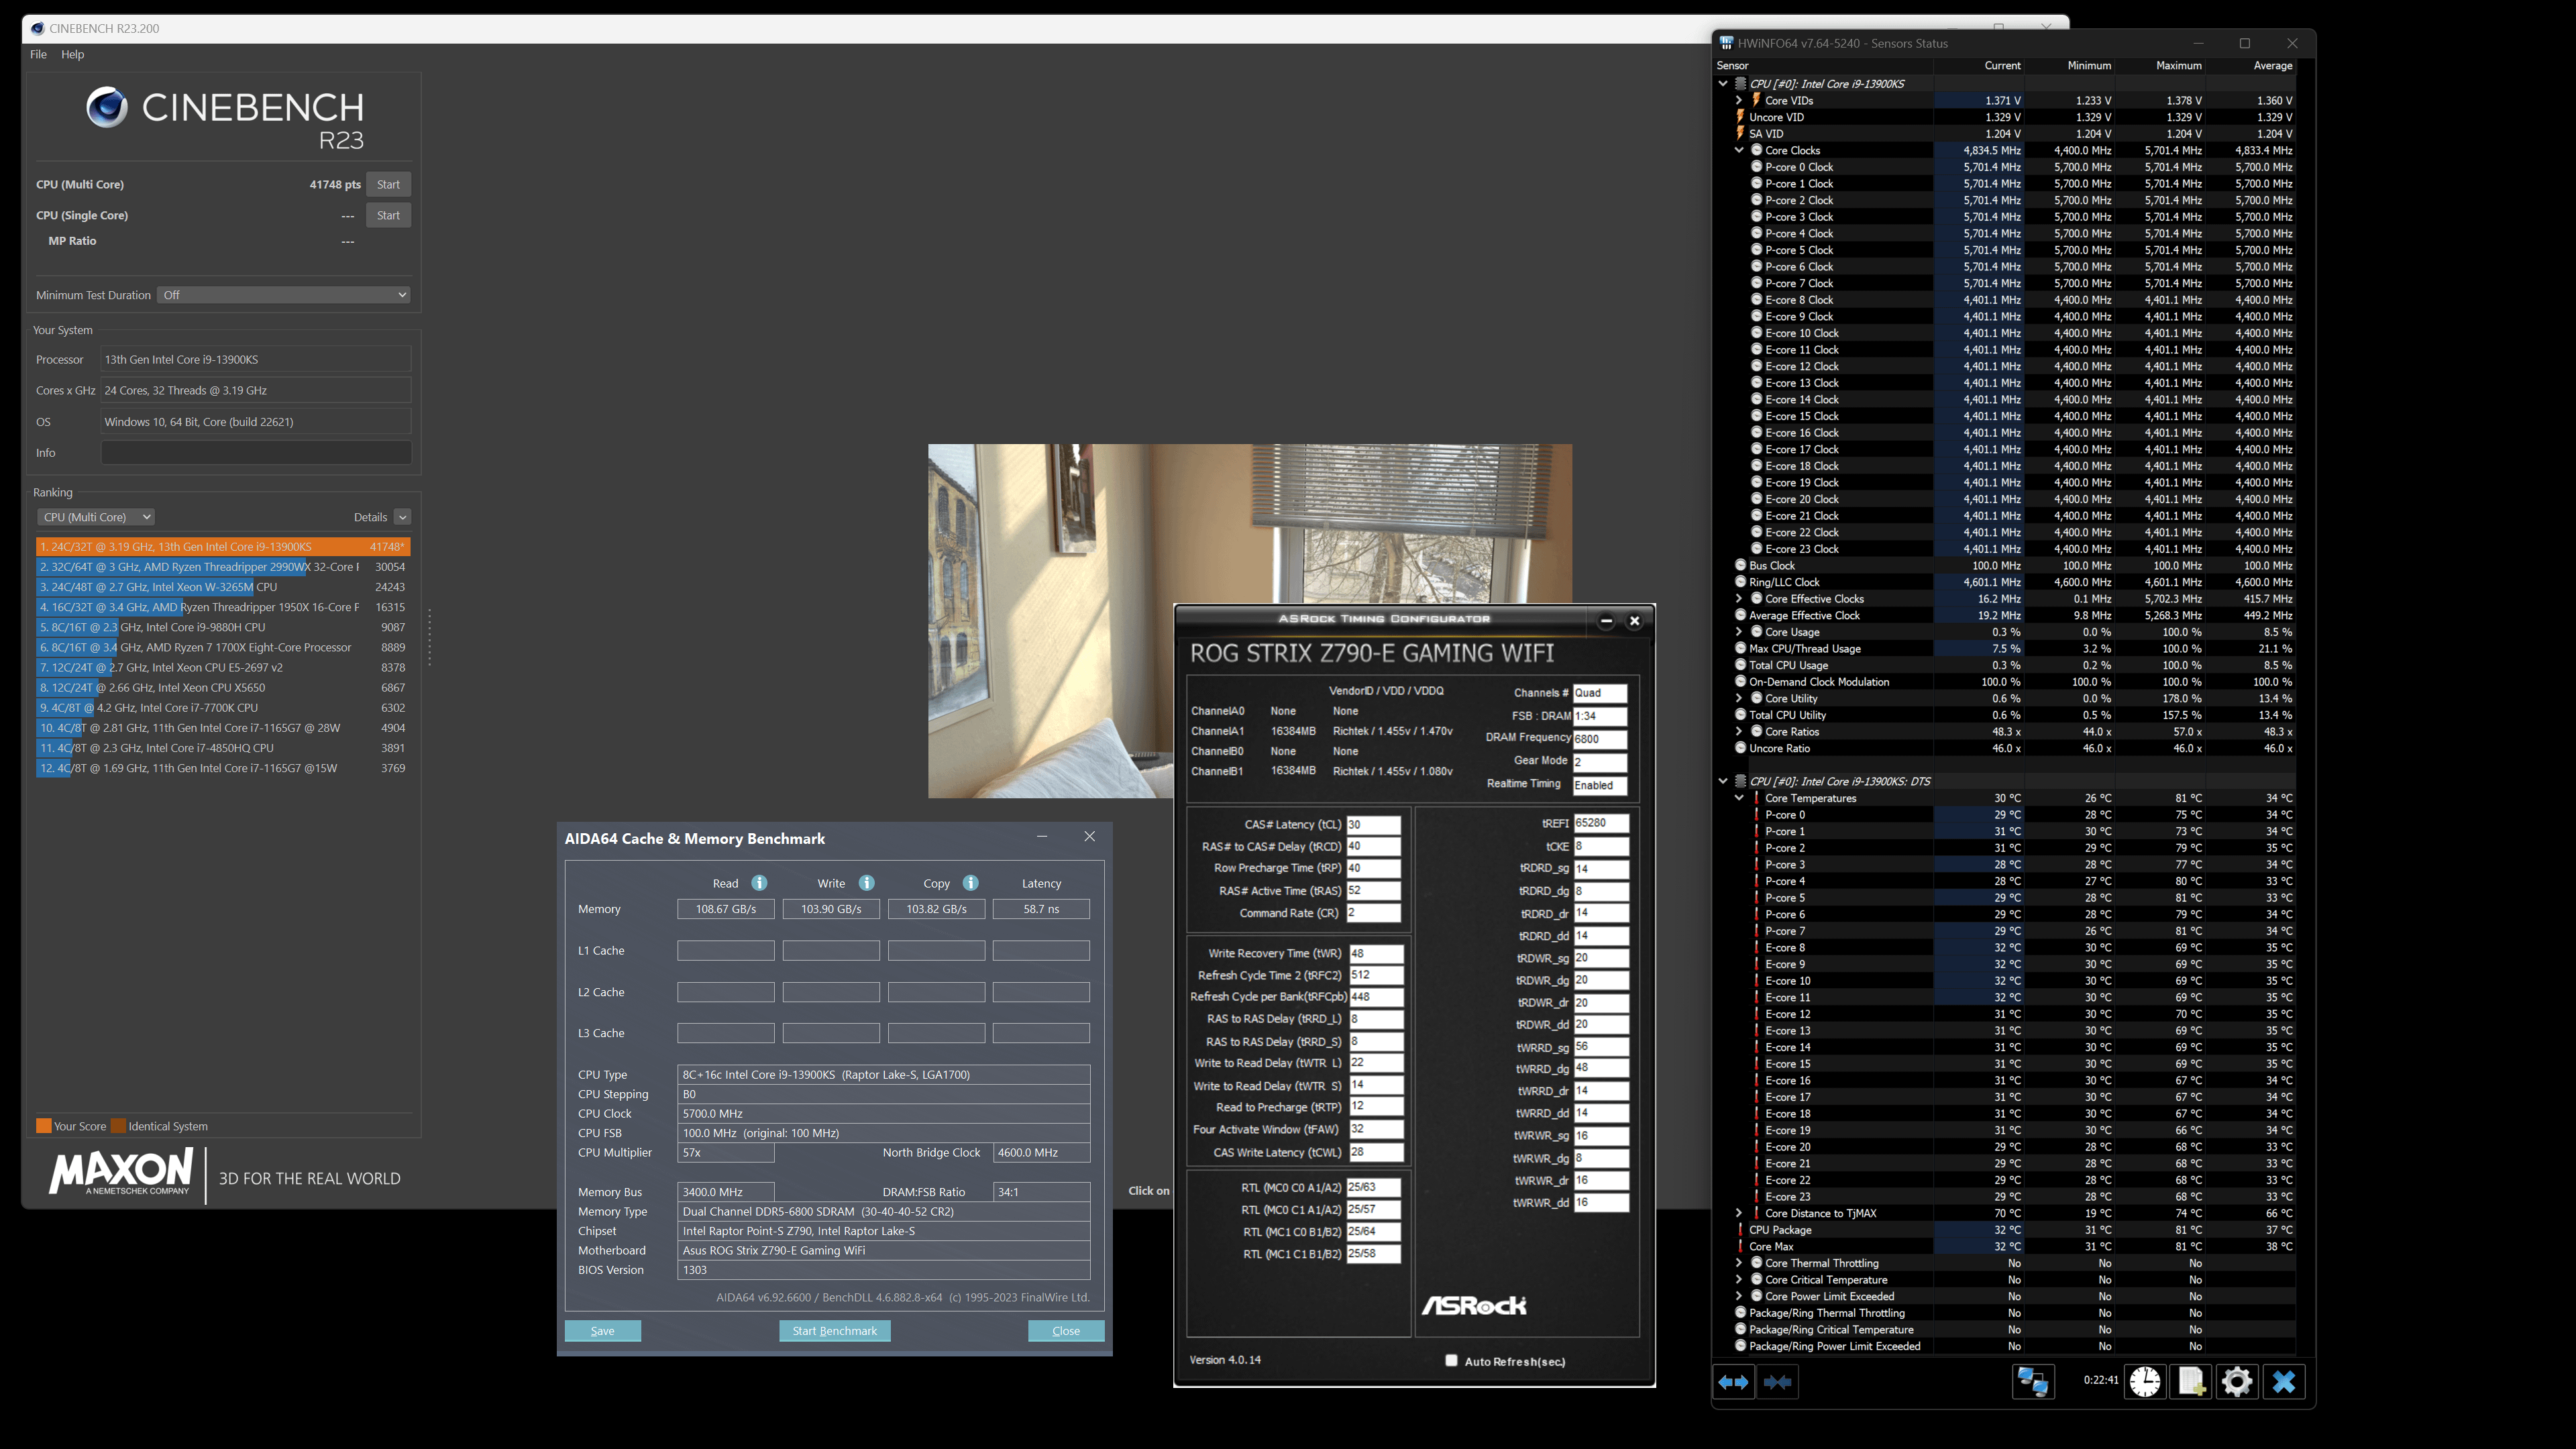The width and height of the screenshot is (2576, 1449).
Task: Click the Read info icon in AIDA64
Action: [x=759, y=883]
